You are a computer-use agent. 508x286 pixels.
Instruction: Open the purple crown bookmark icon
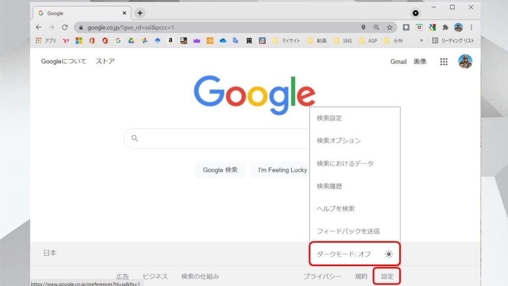tap(196, 41)
